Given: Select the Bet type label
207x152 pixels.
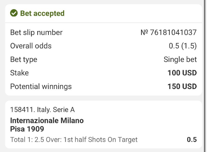Looking at the screenshot, I should 24,59.
